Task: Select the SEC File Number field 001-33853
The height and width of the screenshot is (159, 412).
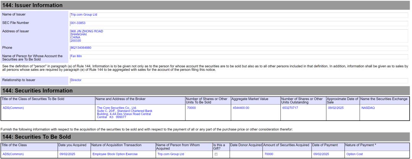Action: pos(239,23)
